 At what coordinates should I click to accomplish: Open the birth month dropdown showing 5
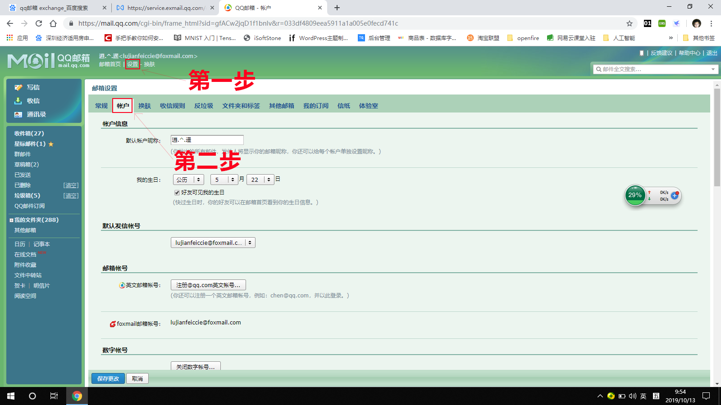(x=224, y=179)
